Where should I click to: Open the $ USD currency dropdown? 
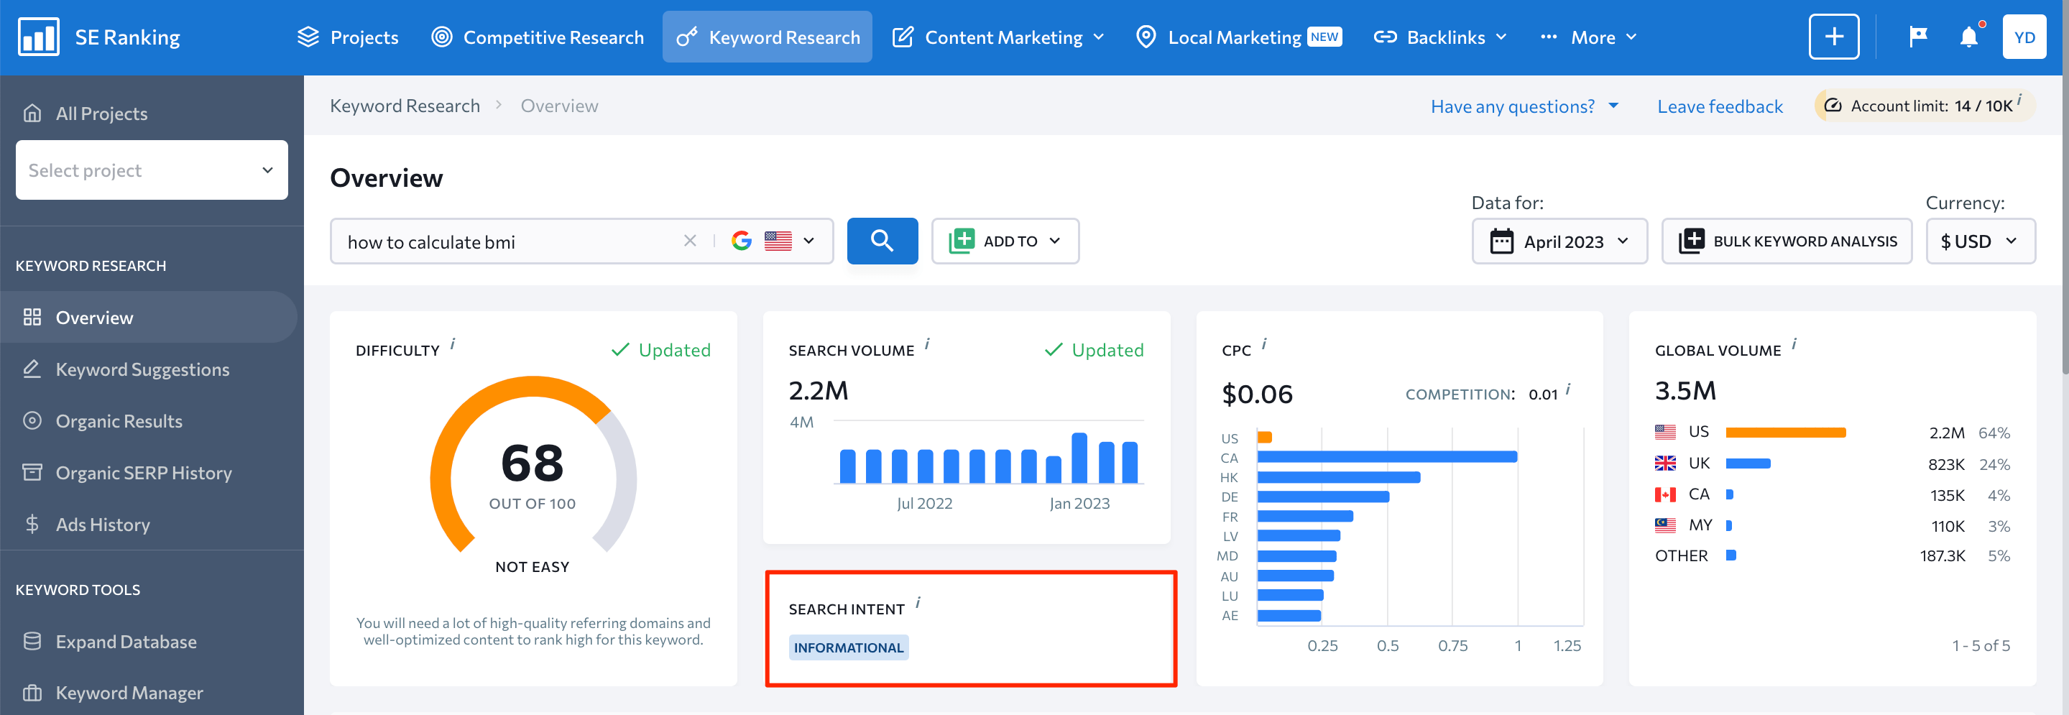(1980, 241)
